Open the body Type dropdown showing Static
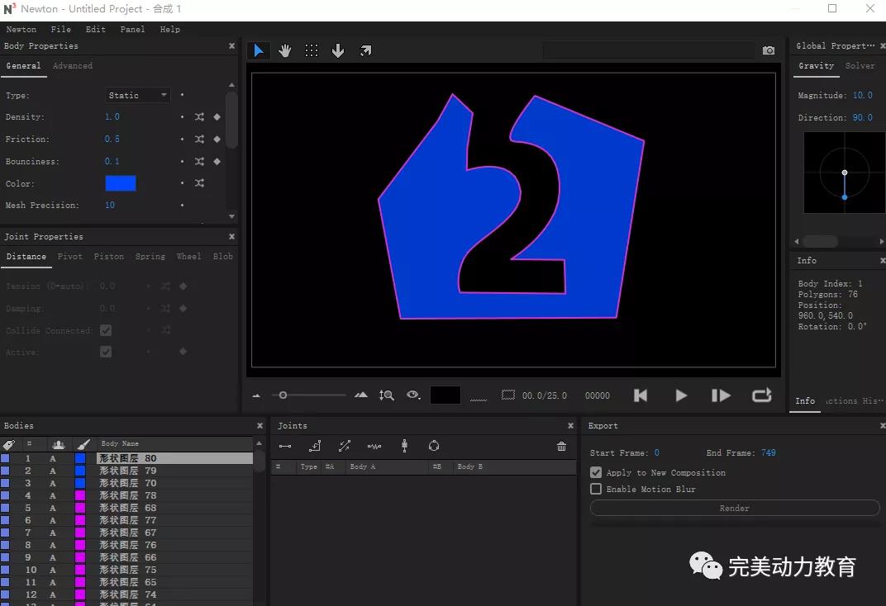The height and width of the screenshot is (606, 886). 137,96
